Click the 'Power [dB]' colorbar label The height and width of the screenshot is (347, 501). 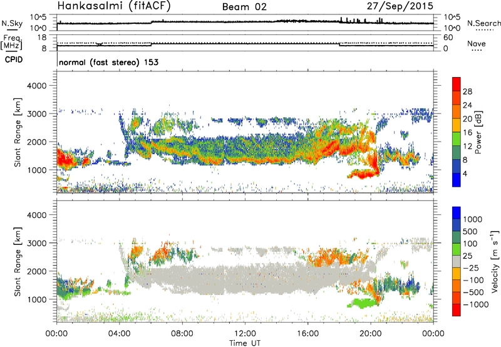pos(478,132)
